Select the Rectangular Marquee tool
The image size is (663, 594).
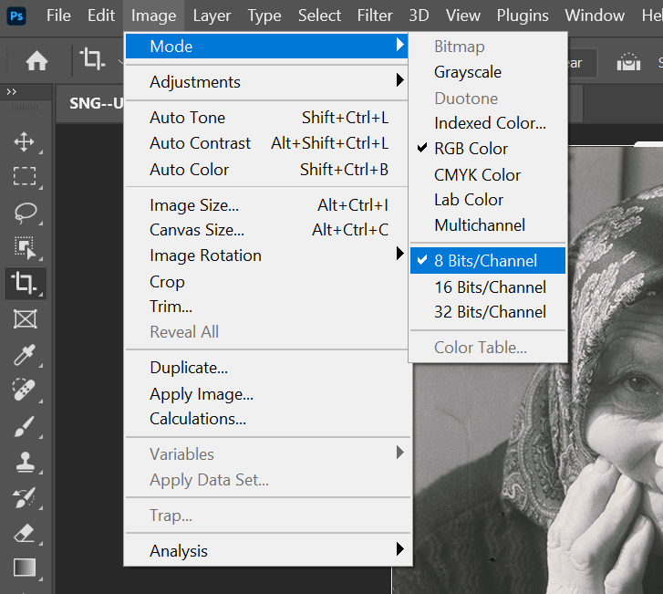click(25, 176)
